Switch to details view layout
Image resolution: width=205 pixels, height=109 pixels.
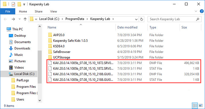[195, 105]
